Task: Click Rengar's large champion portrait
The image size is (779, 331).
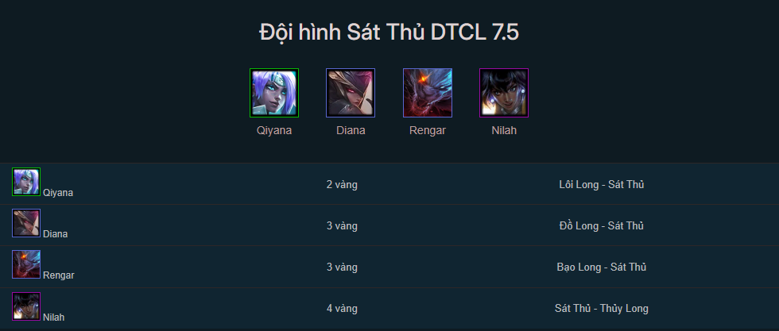Action: (x=428, y=93)
